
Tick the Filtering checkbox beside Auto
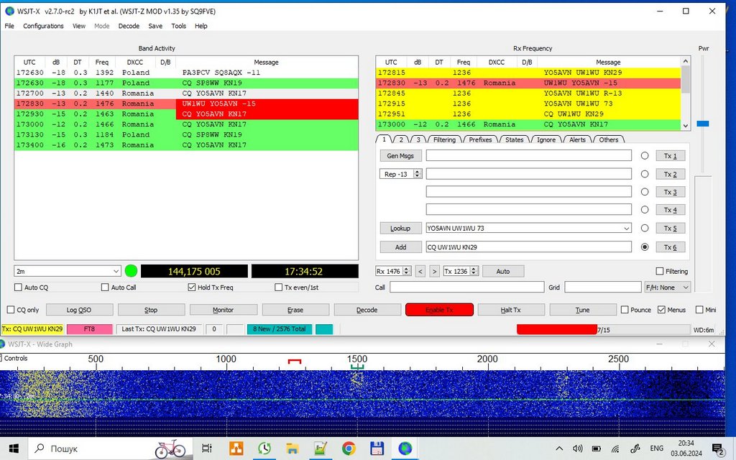[660, 271]
